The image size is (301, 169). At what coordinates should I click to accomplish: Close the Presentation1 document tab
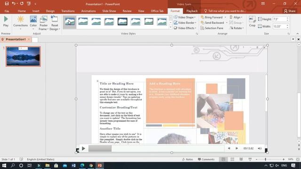coord(29,39)
